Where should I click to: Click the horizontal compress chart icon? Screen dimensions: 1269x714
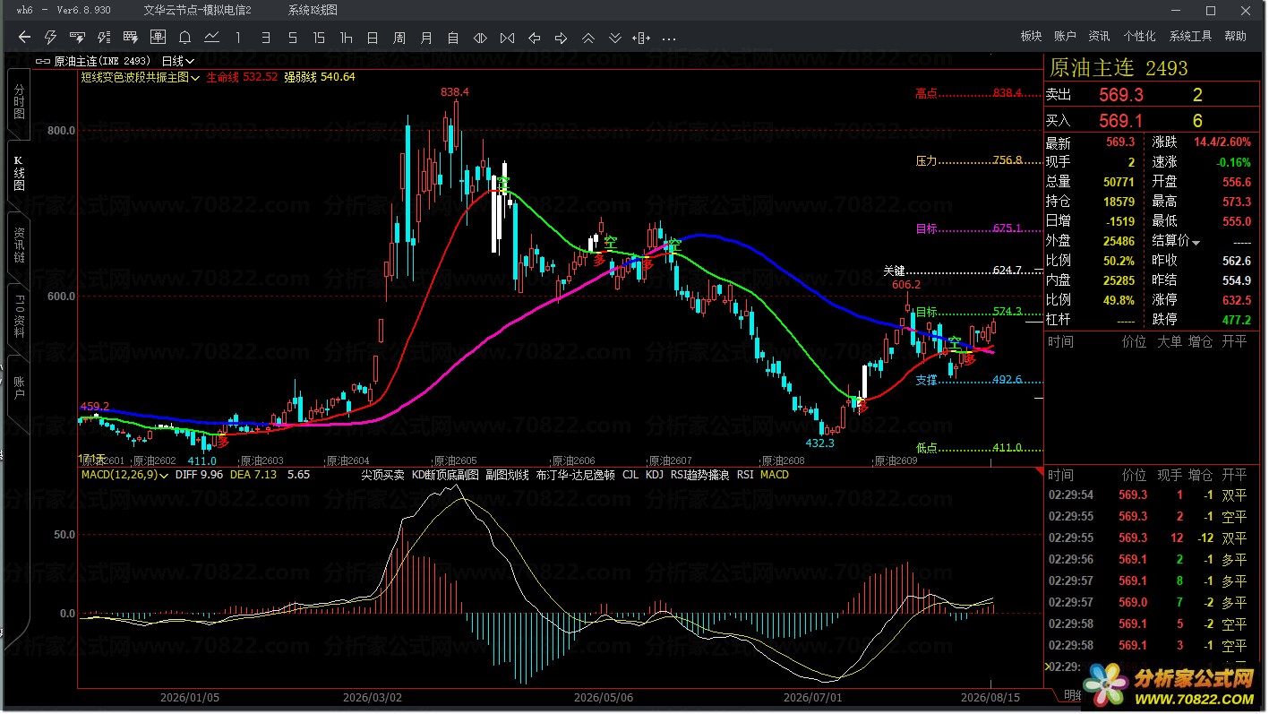(507, 38)
